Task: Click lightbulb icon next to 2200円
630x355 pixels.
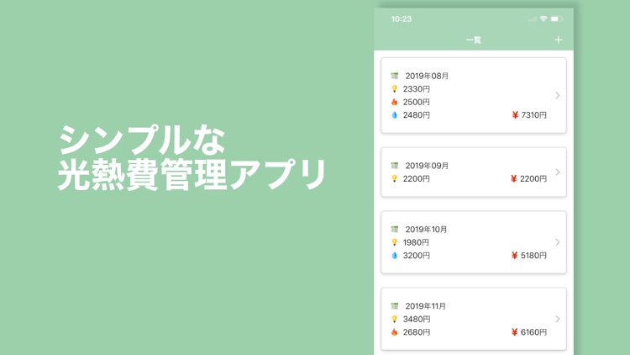Action: point(395,178)
